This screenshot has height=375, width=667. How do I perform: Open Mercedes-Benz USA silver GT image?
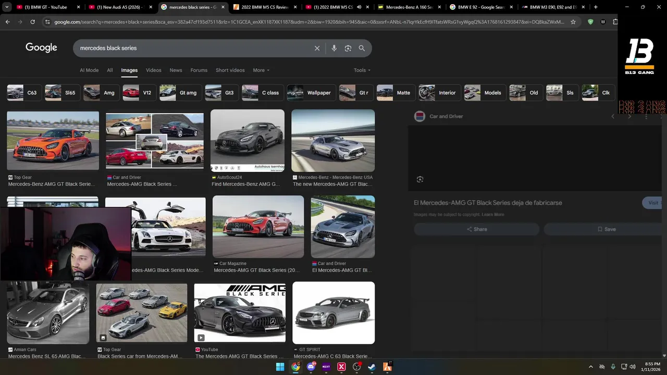[x=333, y=141]
